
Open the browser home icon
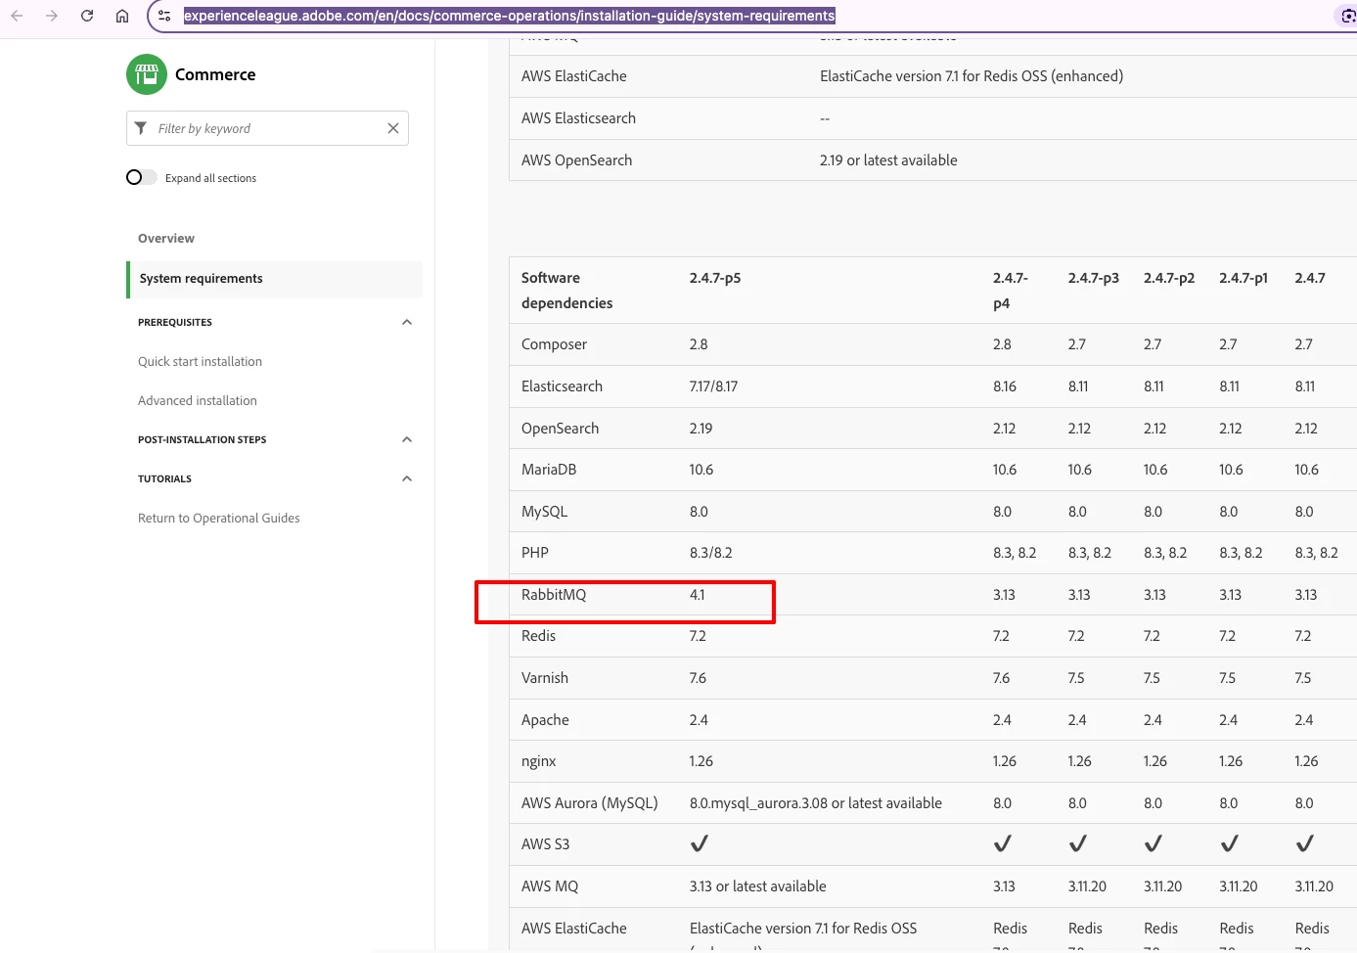tap(122, 16)
